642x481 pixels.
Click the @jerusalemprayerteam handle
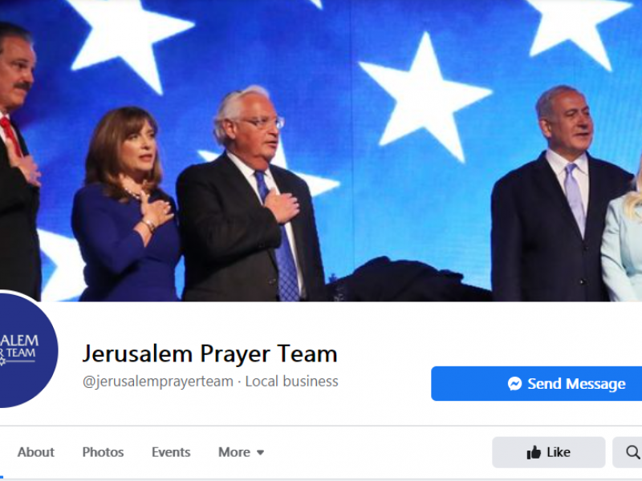[x=158, y=382]
